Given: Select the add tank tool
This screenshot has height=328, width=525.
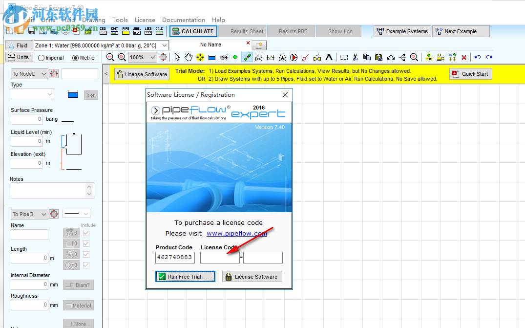Looking at the screenshot, I should 212,57.
